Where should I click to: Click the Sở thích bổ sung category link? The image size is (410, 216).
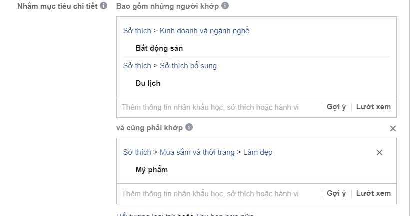tap(188, 66)
